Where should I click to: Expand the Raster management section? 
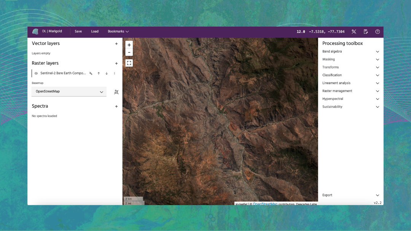tap(351, 91)
